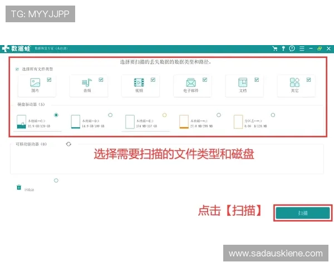Click the key registration icon
Screen dimensions: 334x267
tap(283, 48)
